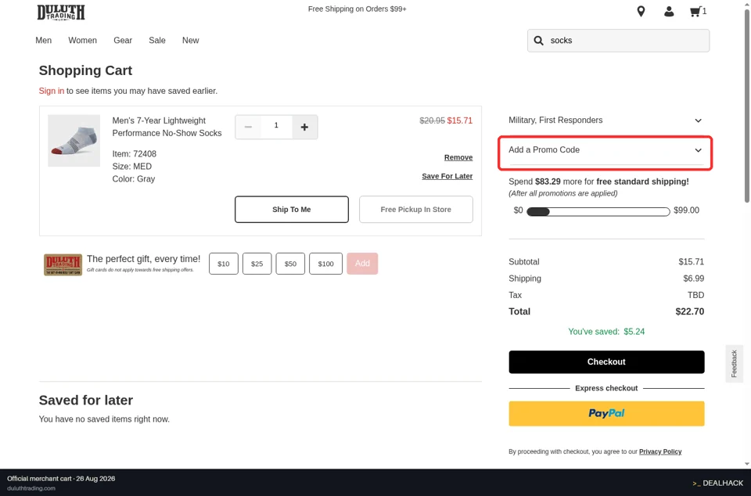This screenshot has width=751, height=496.
Task: Open the account profile icon
Action: click(669, 12)
